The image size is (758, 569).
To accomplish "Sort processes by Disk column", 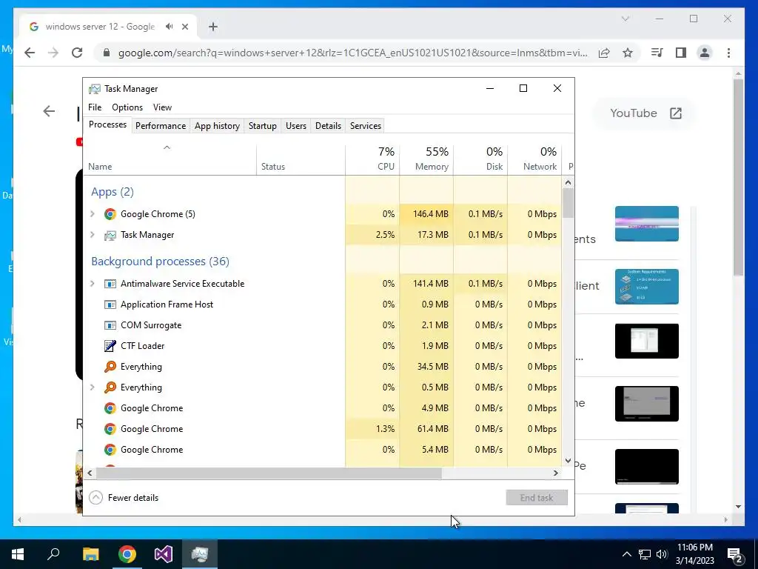I will (x=480, y=159).
